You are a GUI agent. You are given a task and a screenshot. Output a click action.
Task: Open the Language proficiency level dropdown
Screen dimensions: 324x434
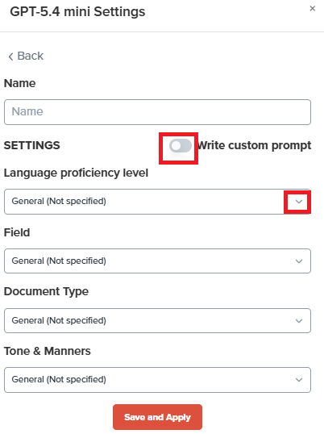[158, 202]
